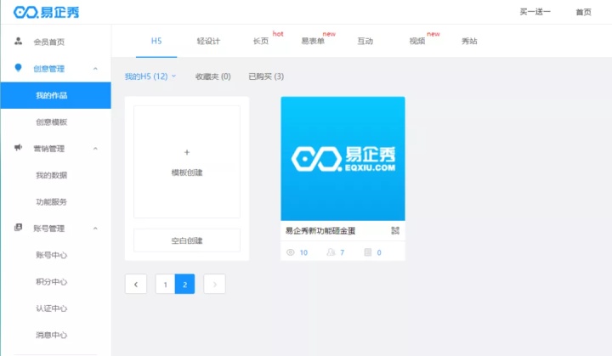
Task: Switch to the 易表单 tab
Action: 313,41
